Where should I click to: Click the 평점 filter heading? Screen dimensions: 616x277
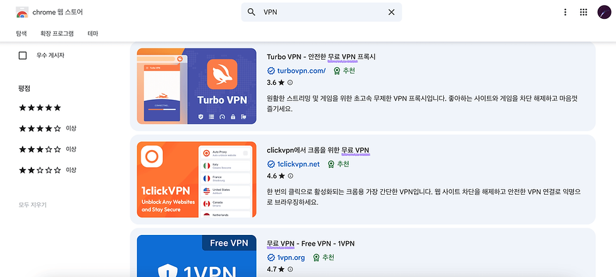[x=25, y=89]
